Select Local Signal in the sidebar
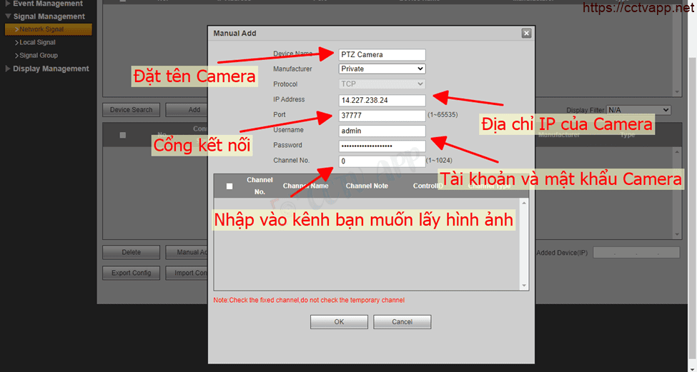The image size is (697, 372). tap(37, 43)
